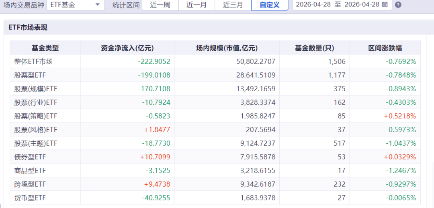Click the 1,683.9378 market size value
The image size is (434, 208).
point(258,198)
